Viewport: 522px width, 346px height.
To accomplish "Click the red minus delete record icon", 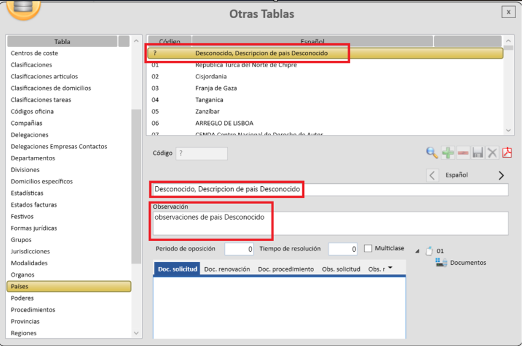I will (x=463, y=153).
